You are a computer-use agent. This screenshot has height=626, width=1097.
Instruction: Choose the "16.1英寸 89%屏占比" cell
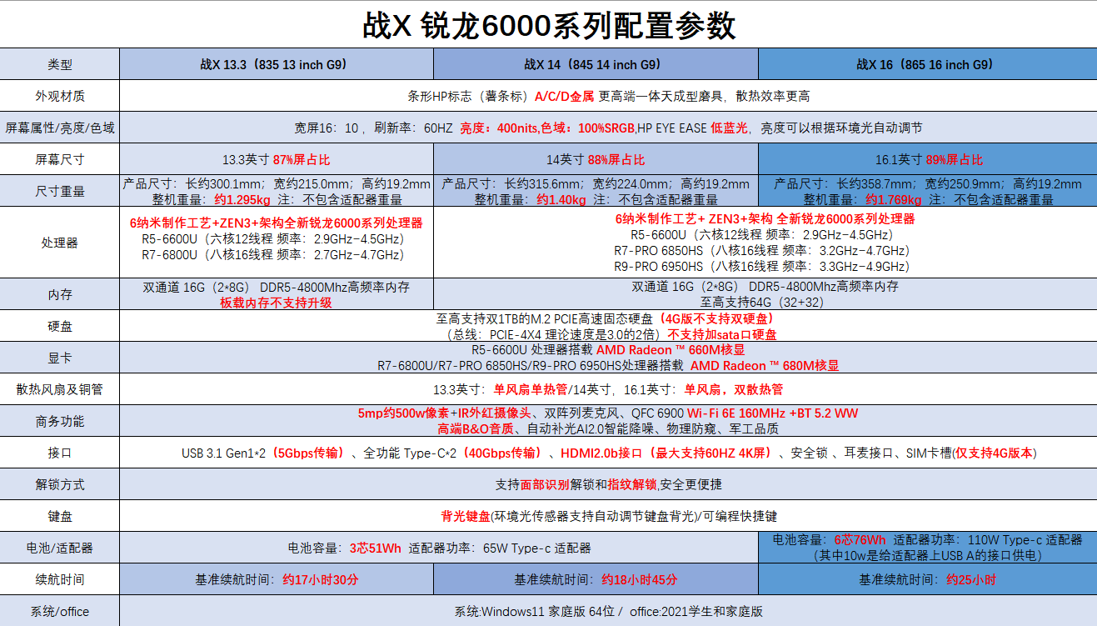(x=927, y=159)
